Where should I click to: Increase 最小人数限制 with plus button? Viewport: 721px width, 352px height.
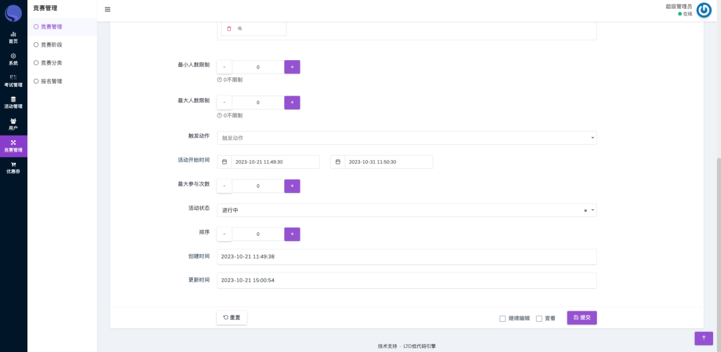click(292, 67)
